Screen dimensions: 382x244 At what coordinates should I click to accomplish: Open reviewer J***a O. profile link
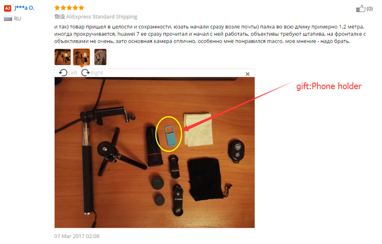click(x=25, y=8)
